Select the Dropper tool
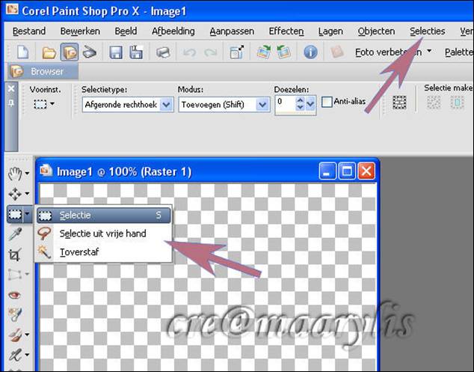The height and width of the screenshot is (372, 474). pyautogui.click(x=15, y=234)
